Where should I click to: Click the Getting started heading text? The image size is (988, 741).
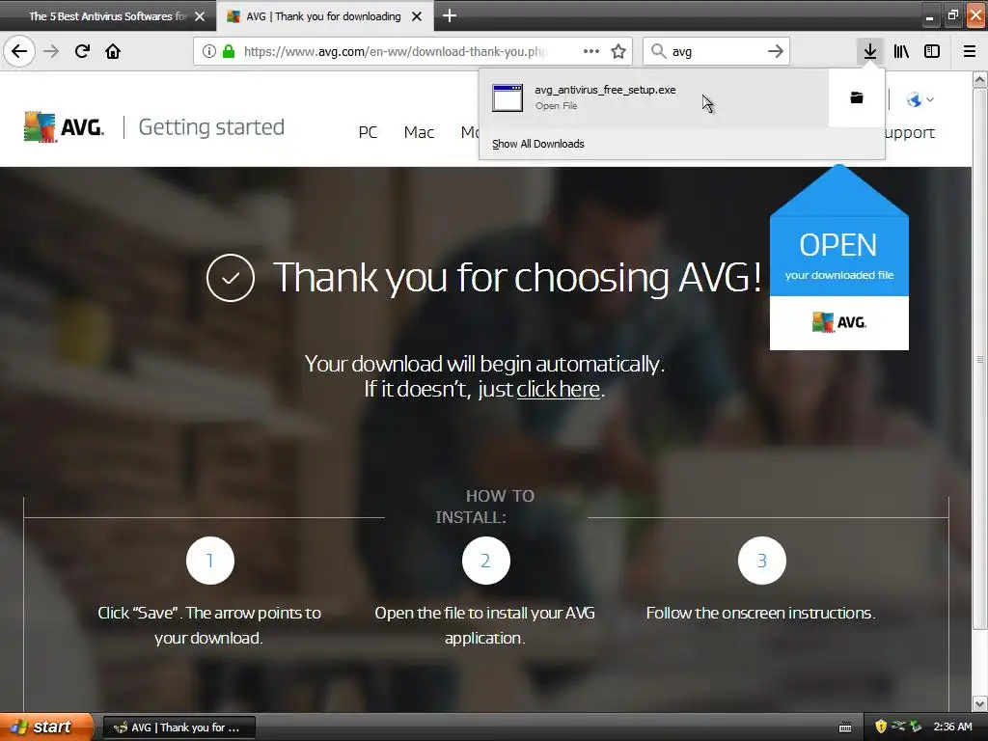click(x=211, y=127)
